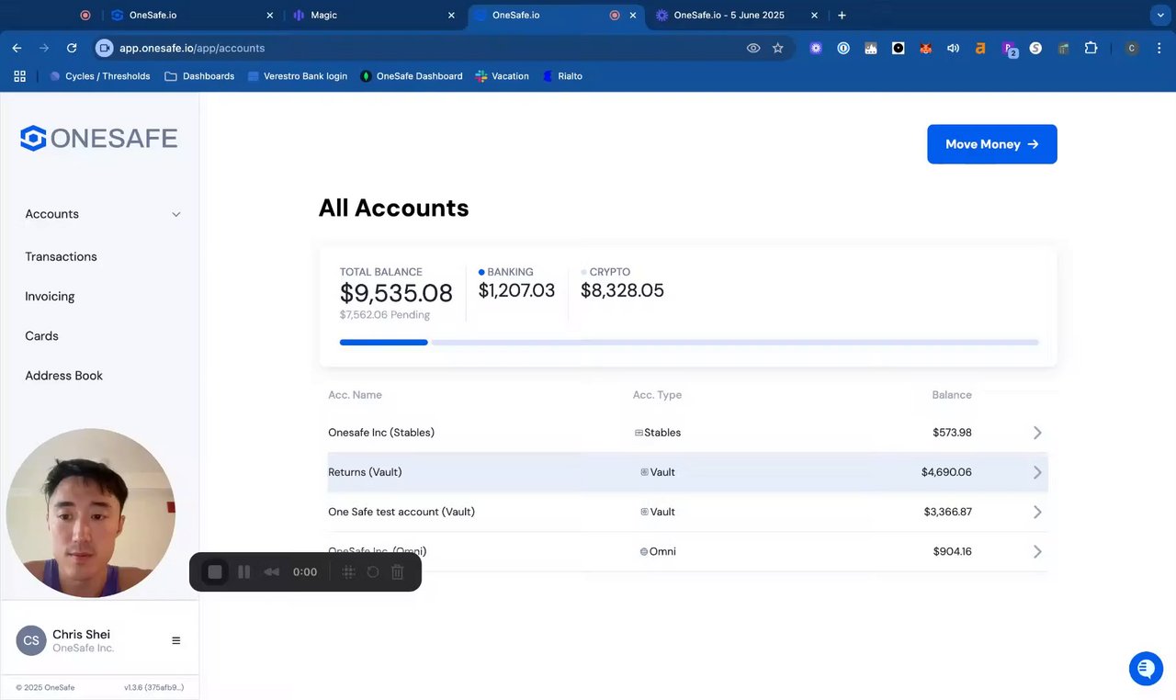
Task: Restart the recording
Action: coord(373,572)
